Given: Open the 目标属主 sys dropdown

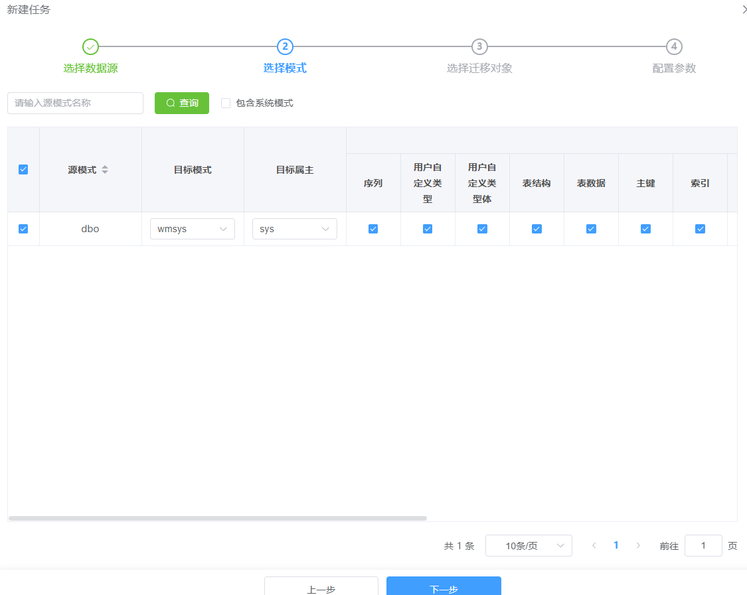Looking at the screenshot, I should 295,229.
